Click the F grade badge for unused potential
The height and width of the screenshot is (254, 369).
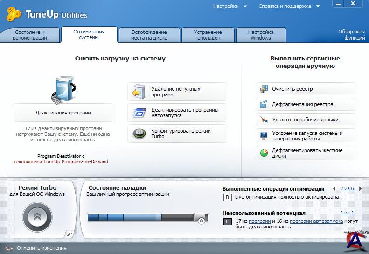pos(227,221)
